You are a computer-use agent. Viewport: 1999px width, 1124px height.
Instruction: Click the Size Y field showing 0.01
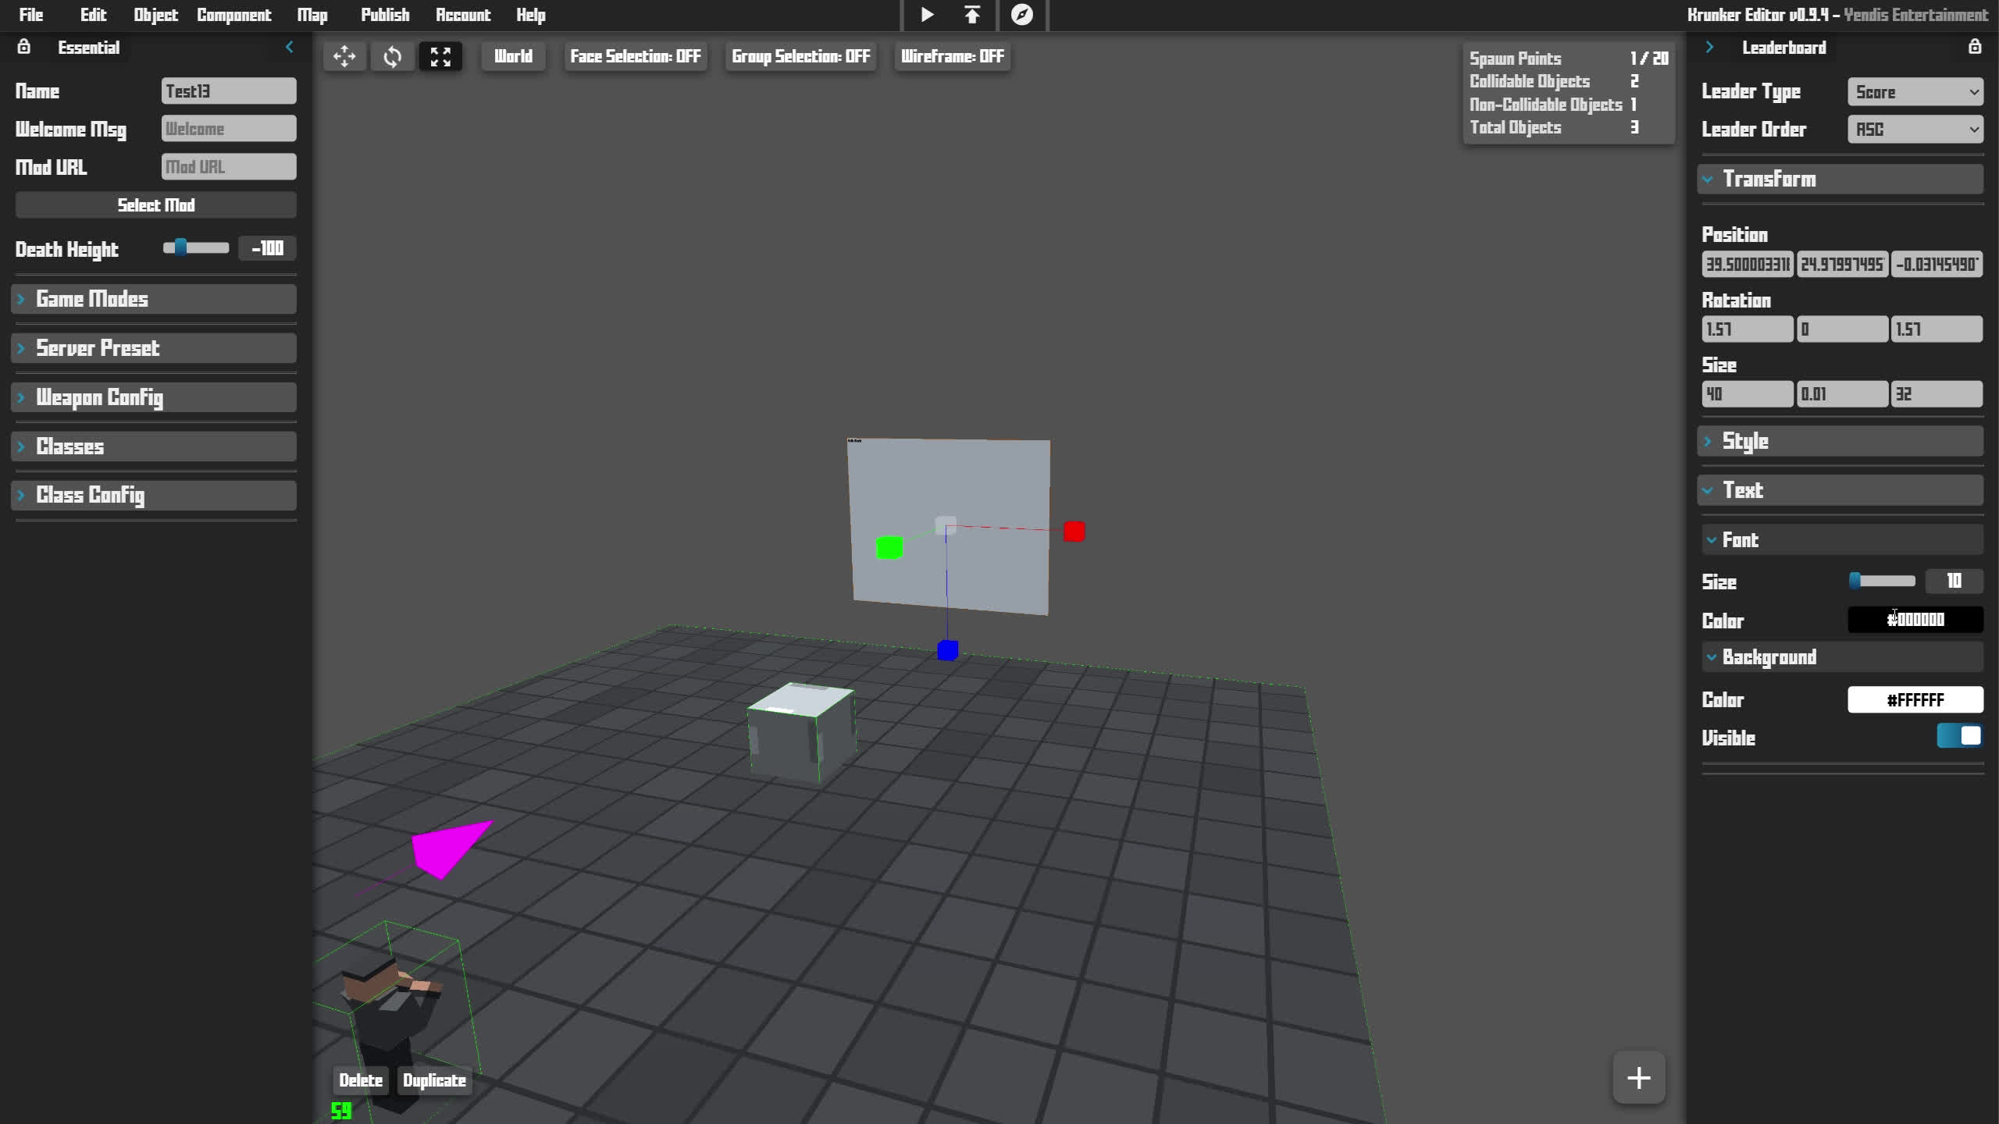(1842, 394)
